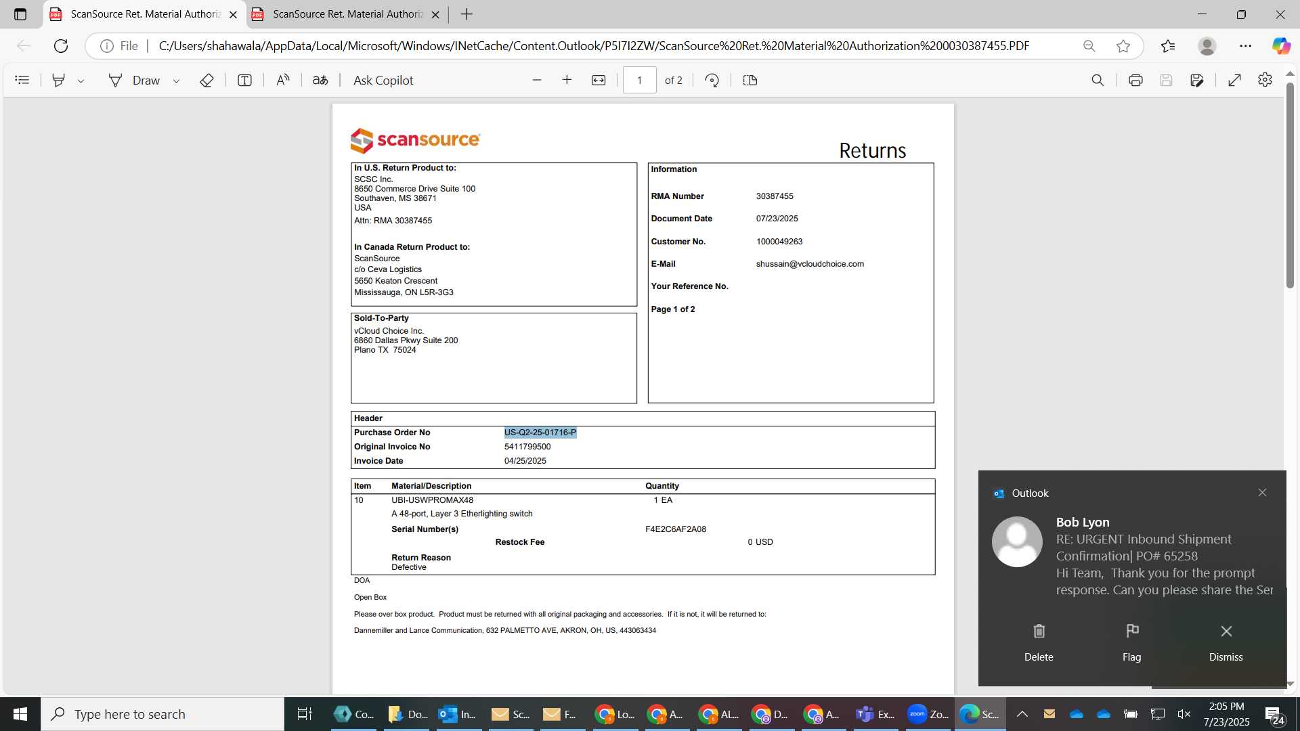View site information icon in address bar

tap(107, 46)
